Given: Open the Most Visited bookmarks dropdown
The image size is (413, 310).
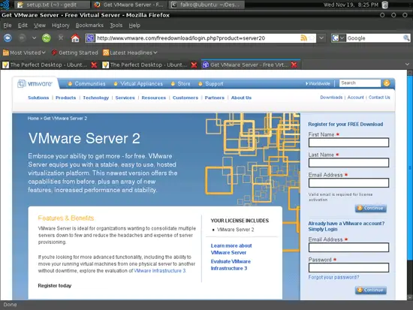Looking at the screenshot, I should coord(24,53).
